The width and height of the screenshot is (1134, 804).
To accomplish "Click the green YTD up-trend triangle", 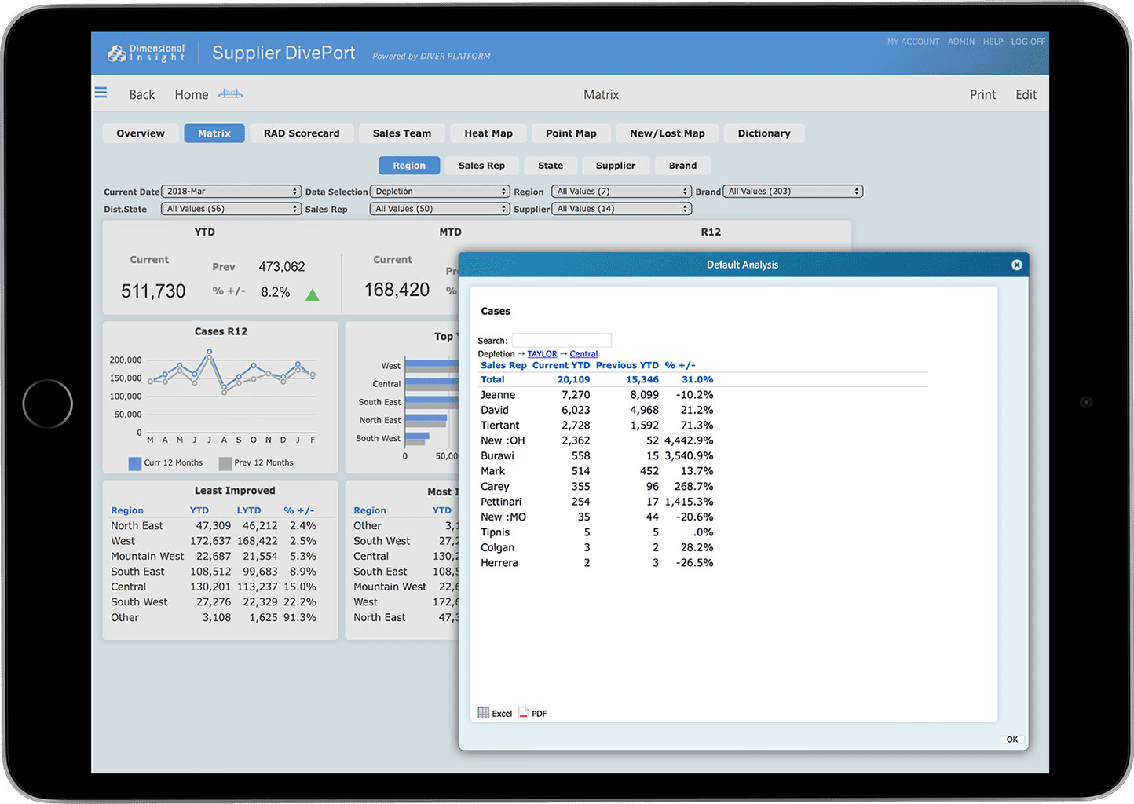I will click(x=312, y=295).
